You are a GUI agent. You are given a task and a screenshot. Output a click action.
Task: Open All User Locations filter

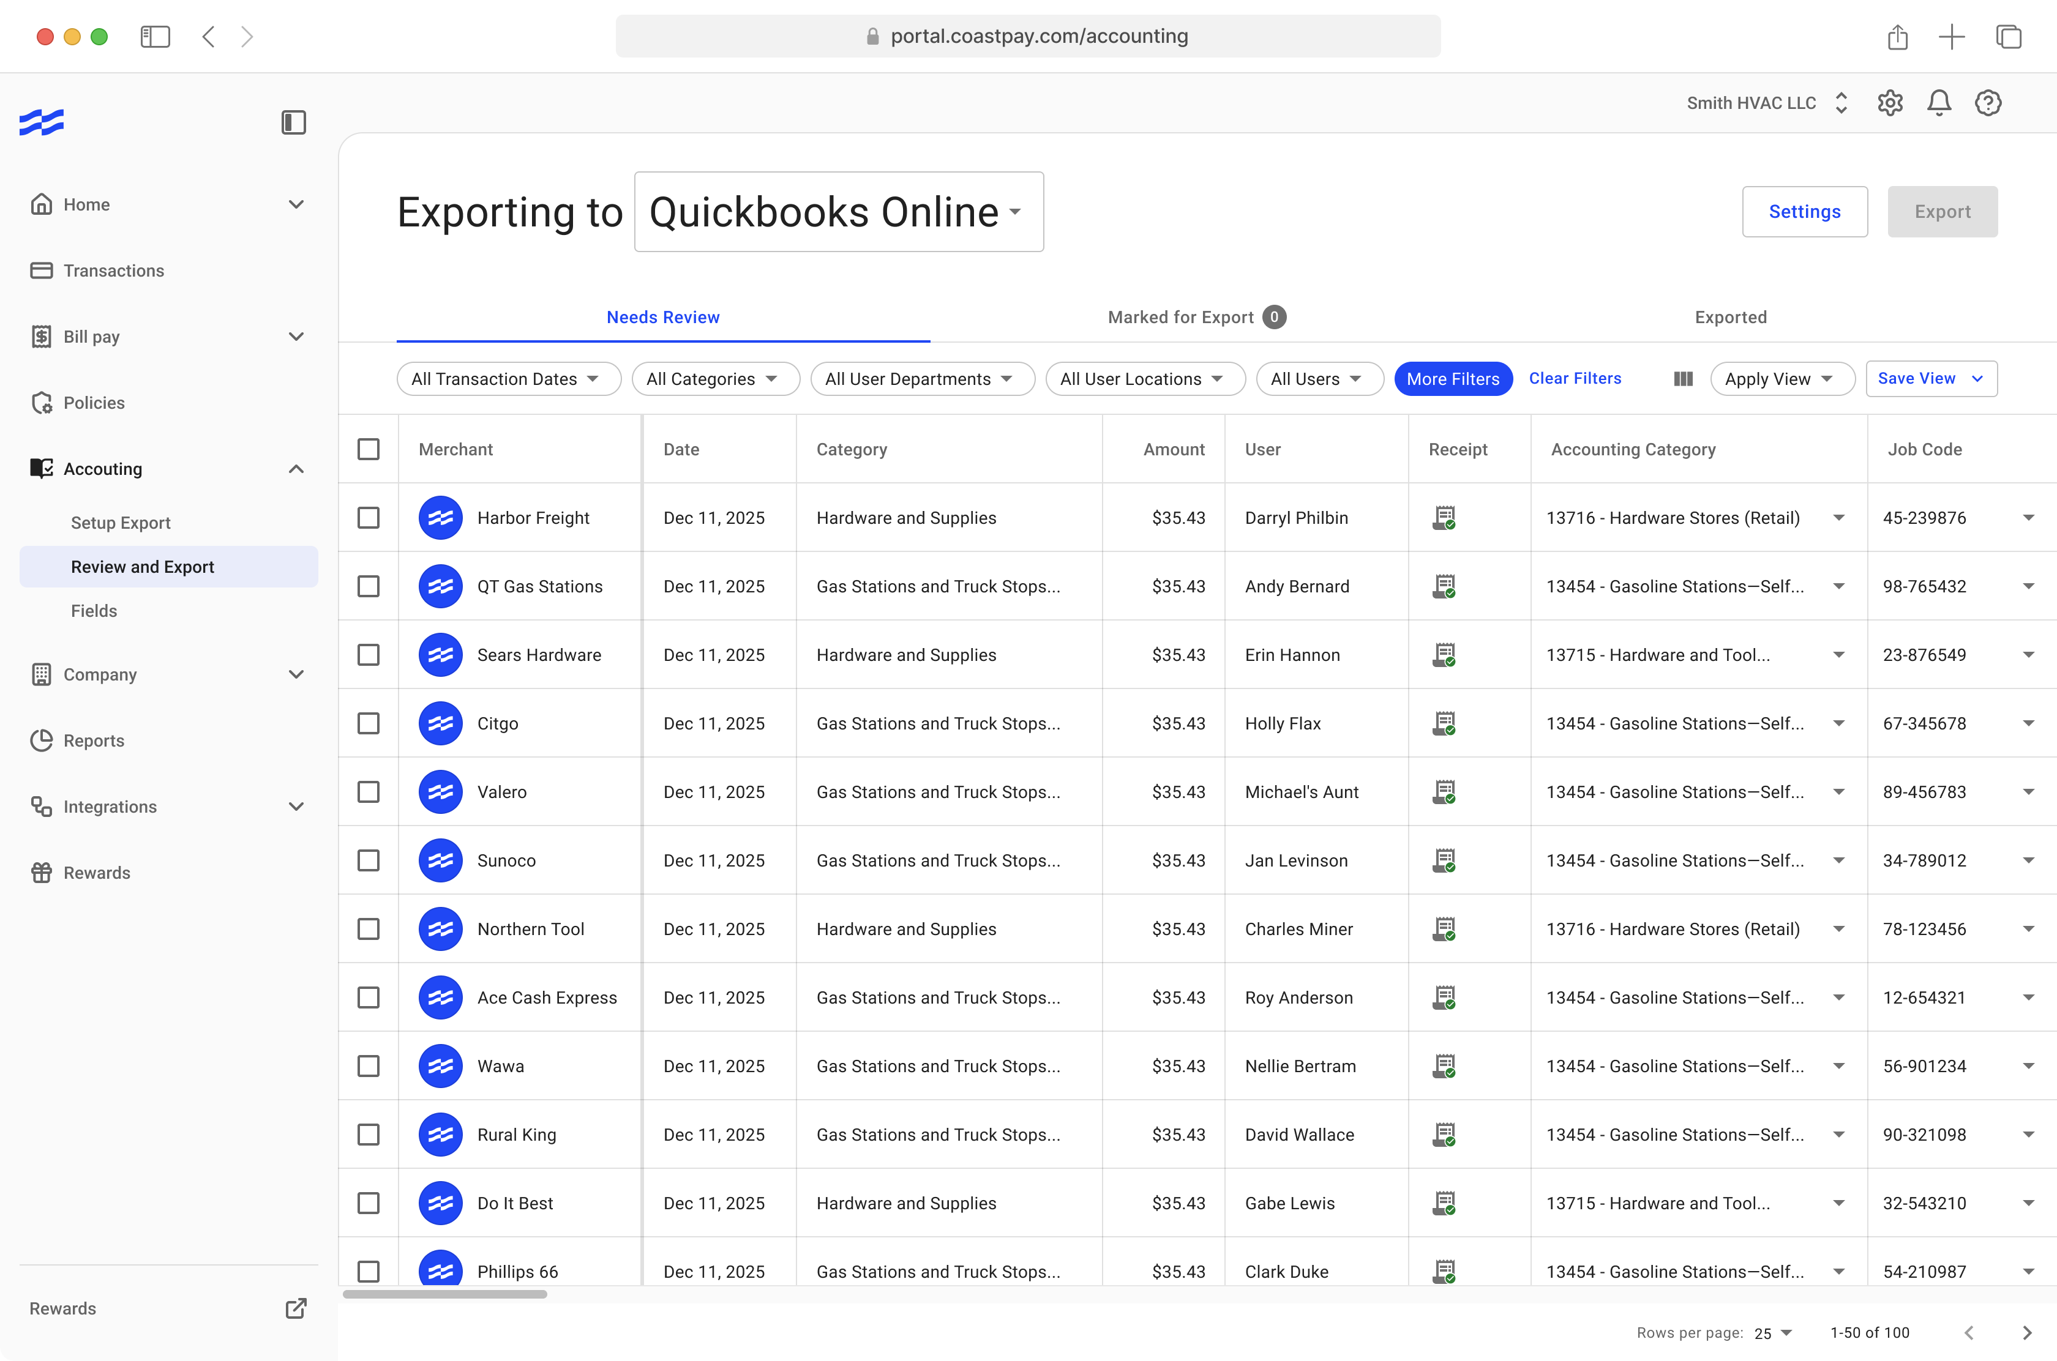point(1145,378)
